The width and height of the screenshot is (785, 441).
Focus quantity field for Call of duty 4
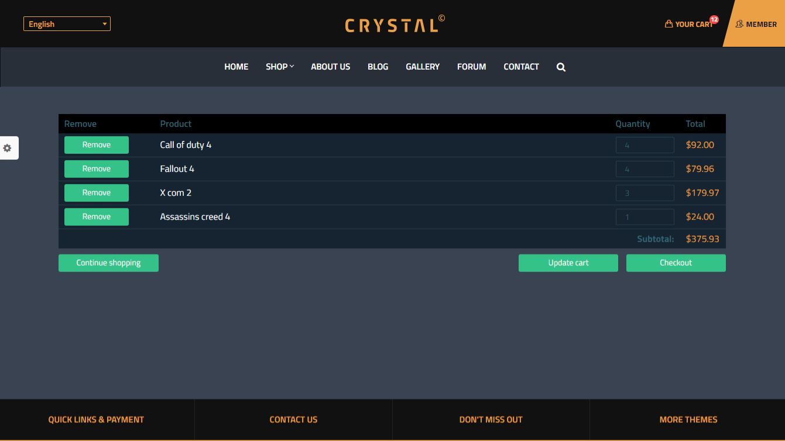(x=645, y=145)
